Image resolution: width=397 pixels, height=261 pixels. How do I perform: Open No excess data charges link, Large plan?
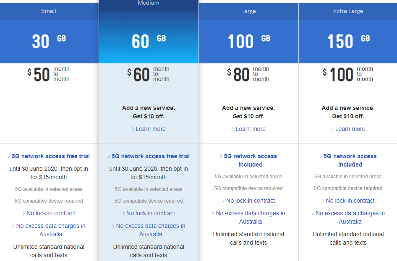[250, 217]
